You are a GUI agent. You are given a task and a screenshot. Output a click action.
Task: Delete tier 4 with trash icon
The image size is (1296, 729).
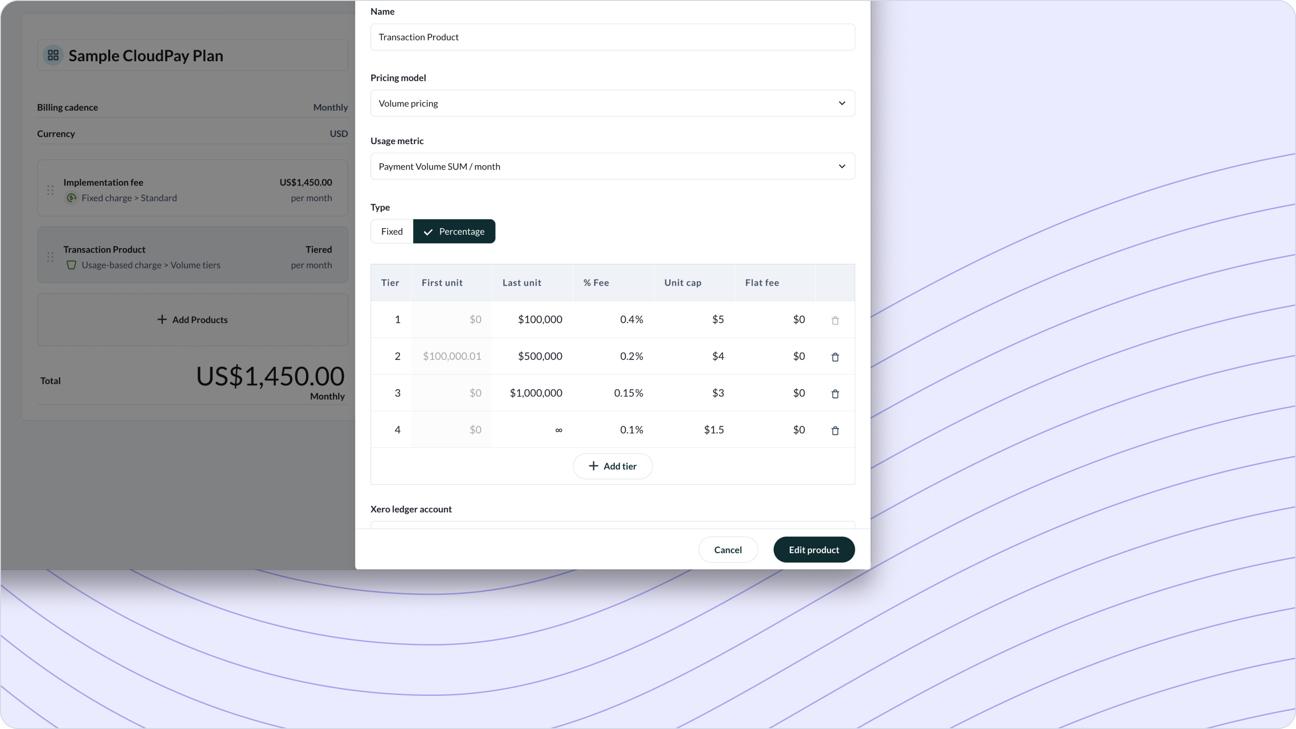pyautogui.click(x=835, y=430)
